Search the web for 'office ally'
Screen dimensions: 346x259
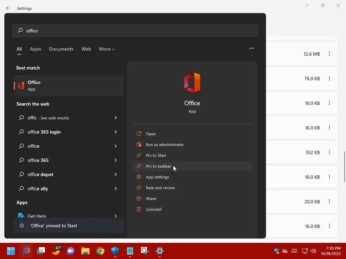[x=38, y=189]
